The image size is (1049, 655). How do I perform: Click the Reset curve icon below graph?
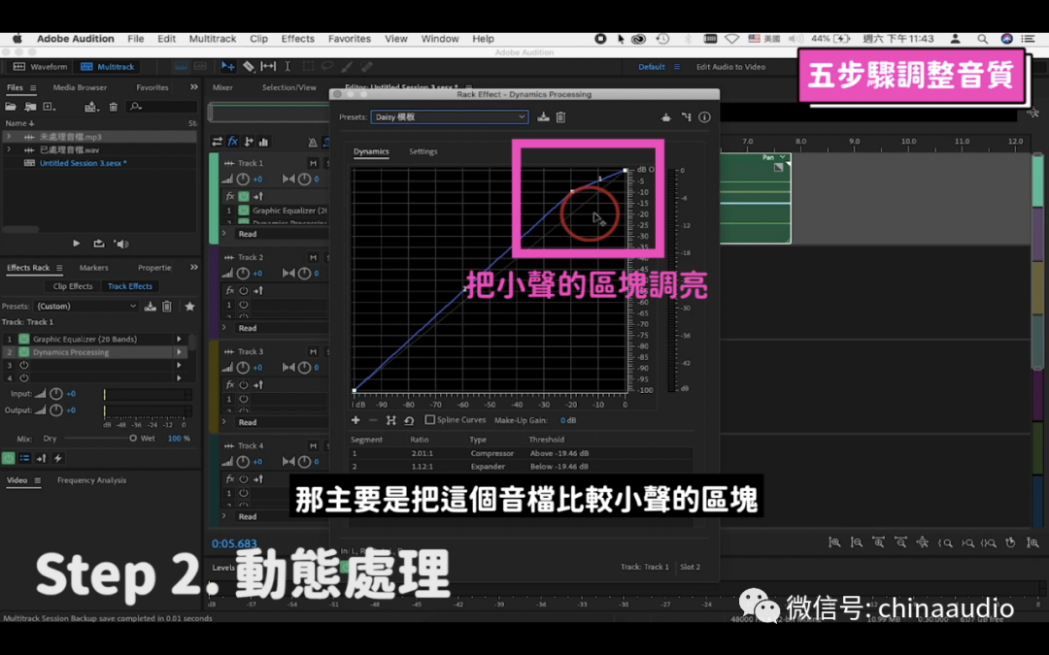tap(409, 420)
